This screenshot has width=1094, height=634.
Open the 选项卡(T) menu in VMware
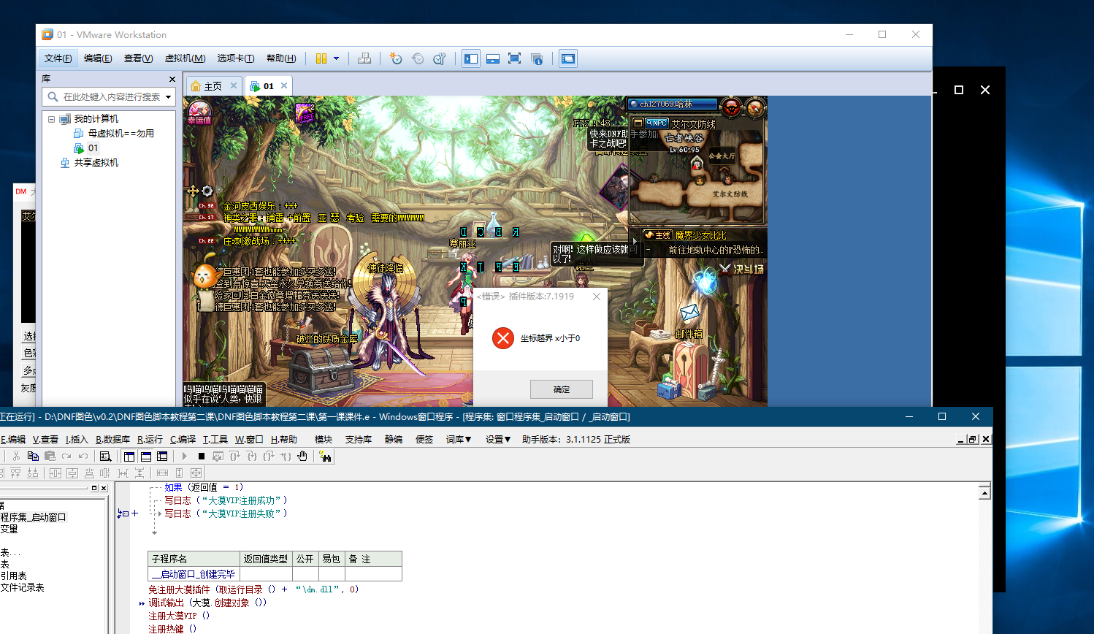[236, 58]
